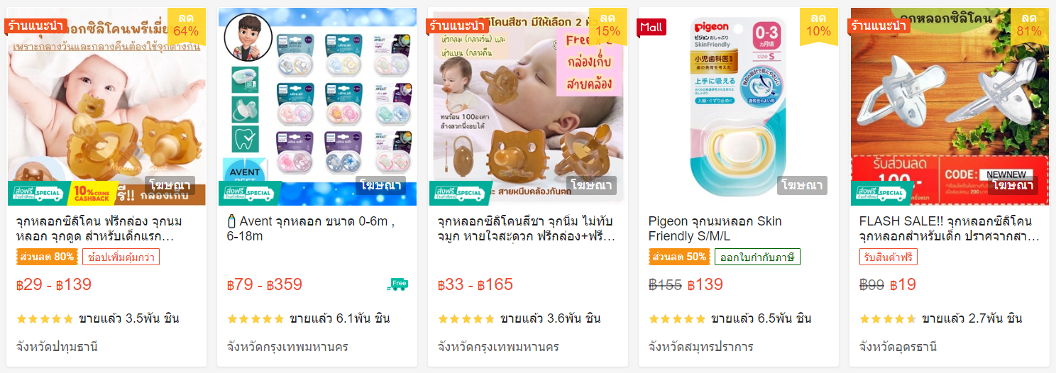Open the Pigeon pacifier product image
The width and height of the screenshot is (1056, 373).
point(738,106)
